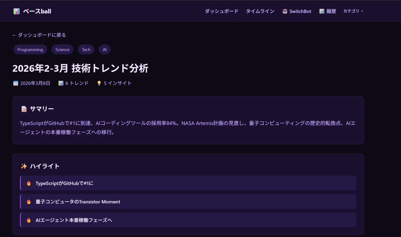Go to the タイムライン page
Screen dimensions: 401x237
(260, 11)
